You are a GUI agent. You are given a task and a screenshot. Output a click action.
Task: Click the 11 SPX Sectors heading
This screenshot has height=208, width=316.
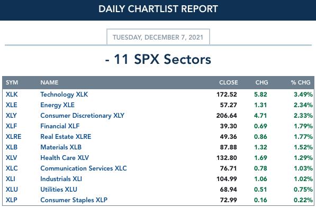click(x=158, y=60)
